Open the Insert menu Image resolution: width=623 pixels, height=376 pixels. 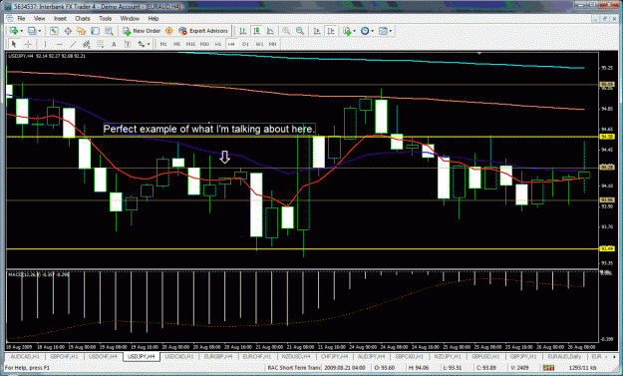(x=61, y=18)
